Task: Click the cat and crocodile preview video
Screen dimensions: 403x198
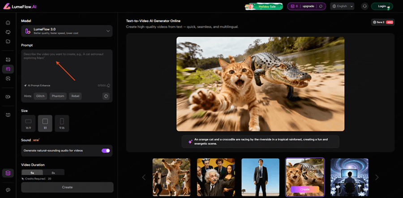Action: pos(260,84)
